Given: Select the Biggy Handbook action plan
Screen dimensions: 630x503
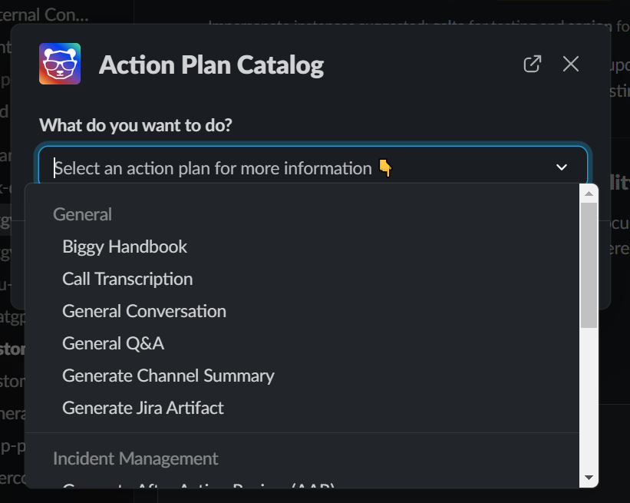Looking at the screenshot, I should (x=124, y=247).
